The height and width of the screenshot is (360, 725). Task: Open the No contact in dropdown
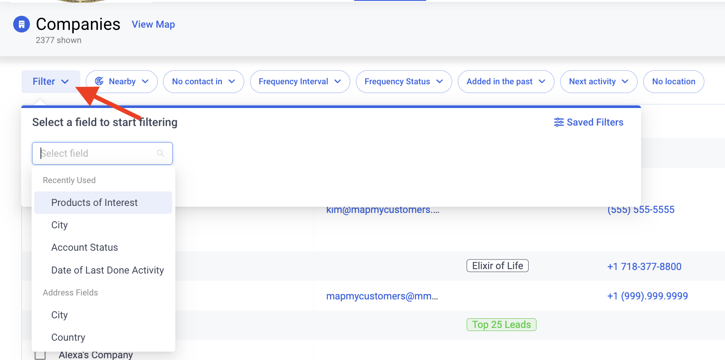pos(203,82)
